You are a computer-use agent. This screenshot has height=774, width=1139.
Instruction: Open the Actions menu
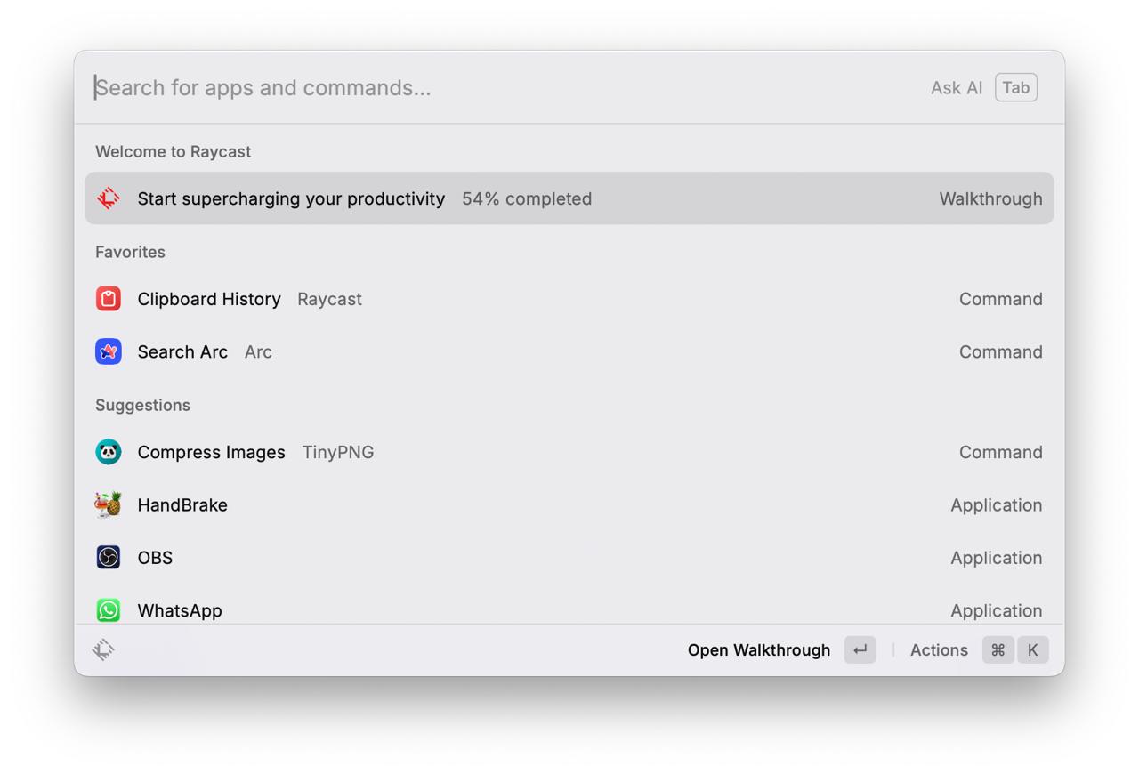point(939,650)
